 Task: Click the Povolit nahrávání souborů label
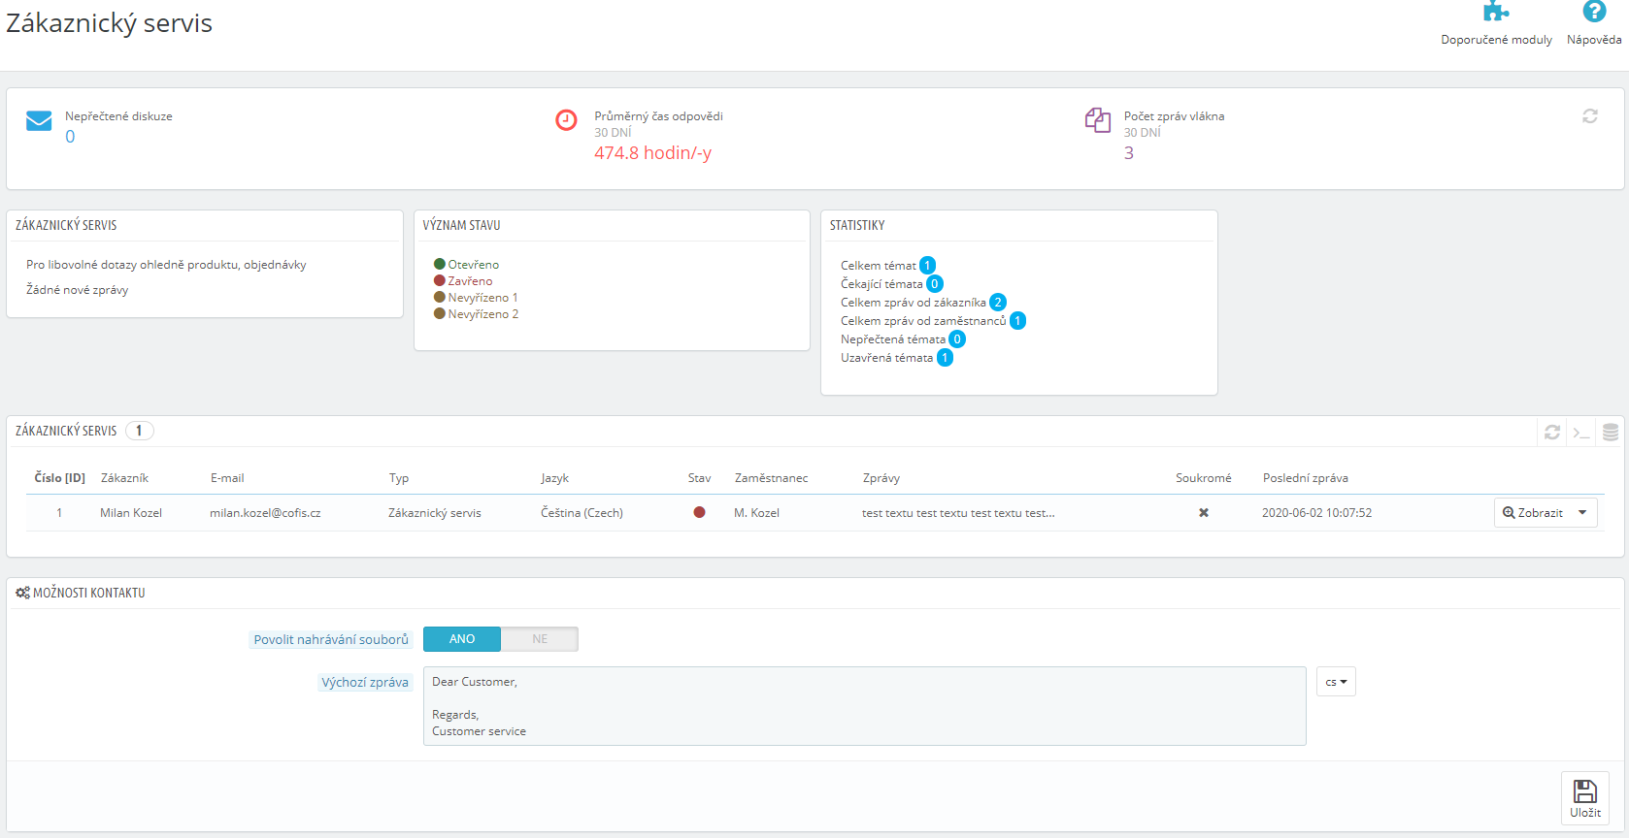[331, 640]
